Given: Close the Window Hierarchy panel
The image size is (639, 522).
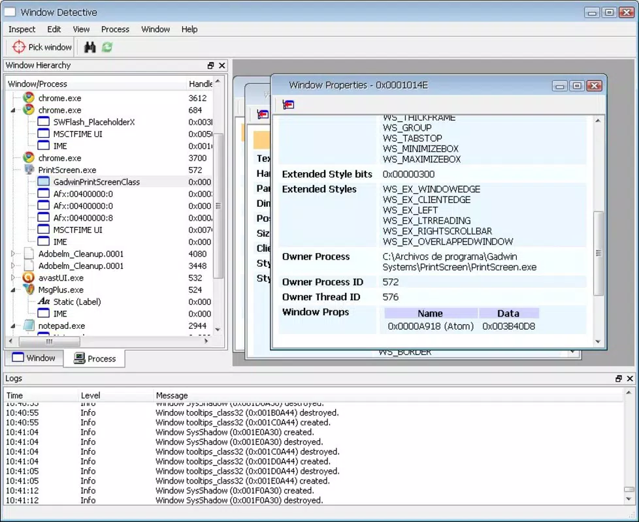Looking at the screenshot, I should (222, 65).
